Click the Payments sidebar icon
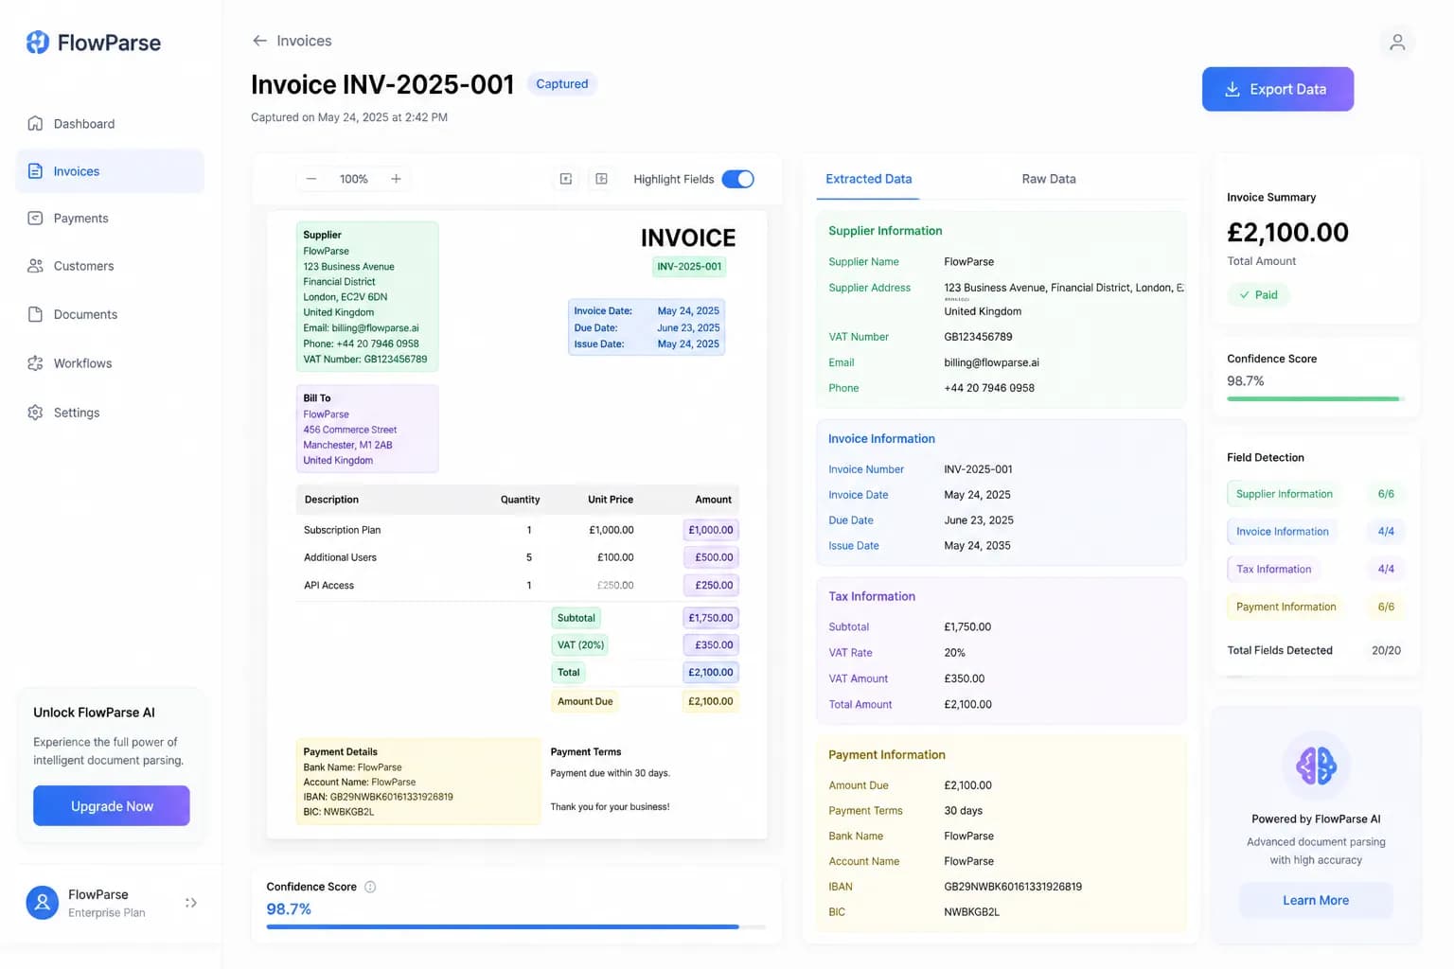Screen dimensions: 1454x969 click(35, 218)
